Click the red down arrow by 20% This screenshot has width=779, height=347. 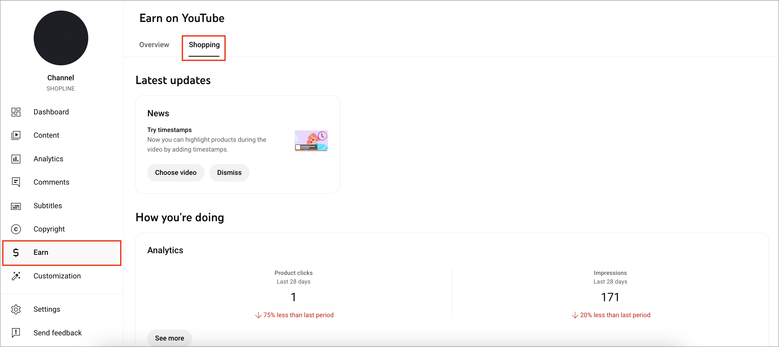(x=575, y=315)
